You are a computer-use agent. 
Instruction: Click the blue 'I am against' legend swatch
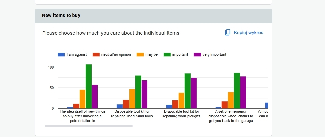coord(61,54)
